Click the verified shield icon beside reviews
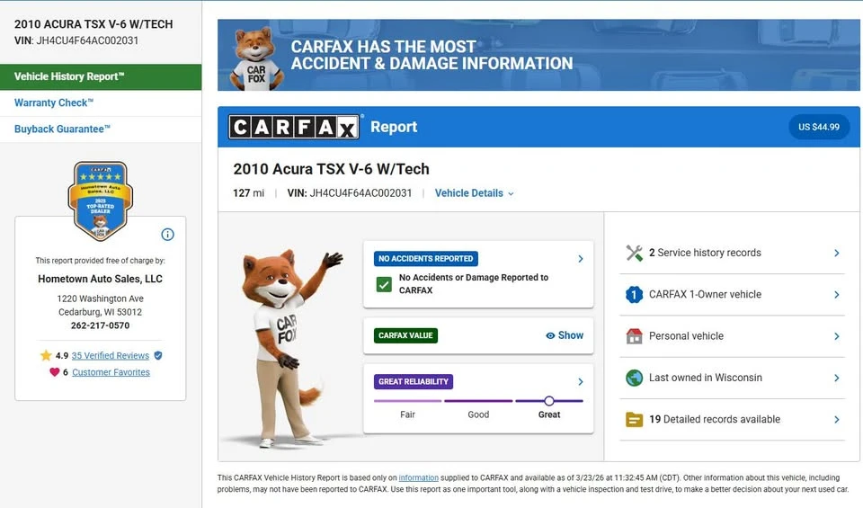863x508 pixels. pyautogui.click(x=158, y=355)
